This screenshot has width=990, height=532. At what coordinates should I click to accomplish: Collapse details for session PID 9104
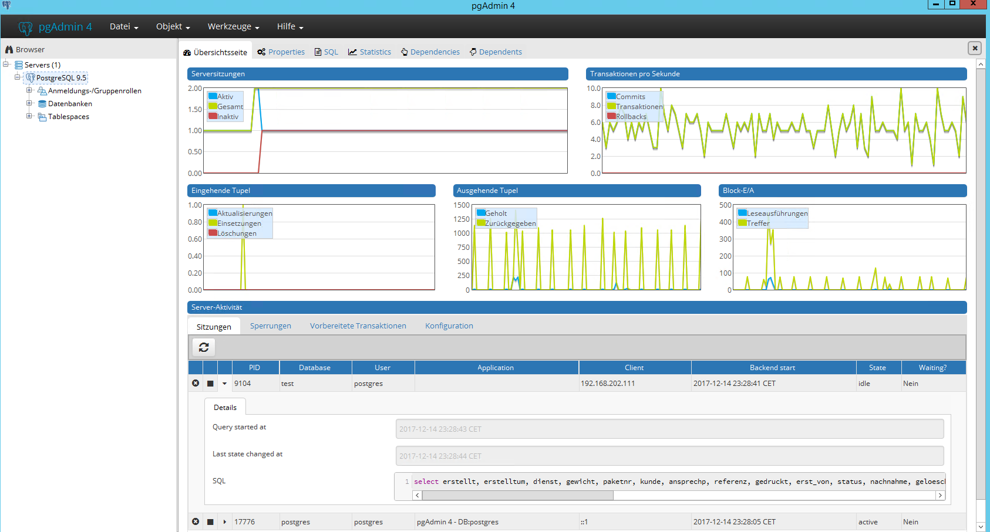224,384
